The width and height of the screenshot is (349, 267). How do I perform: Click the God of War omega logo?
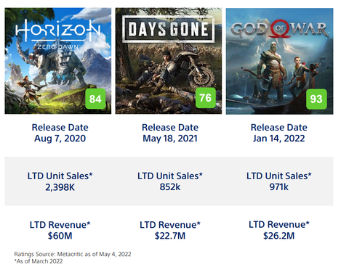click(x=280, y=28)
